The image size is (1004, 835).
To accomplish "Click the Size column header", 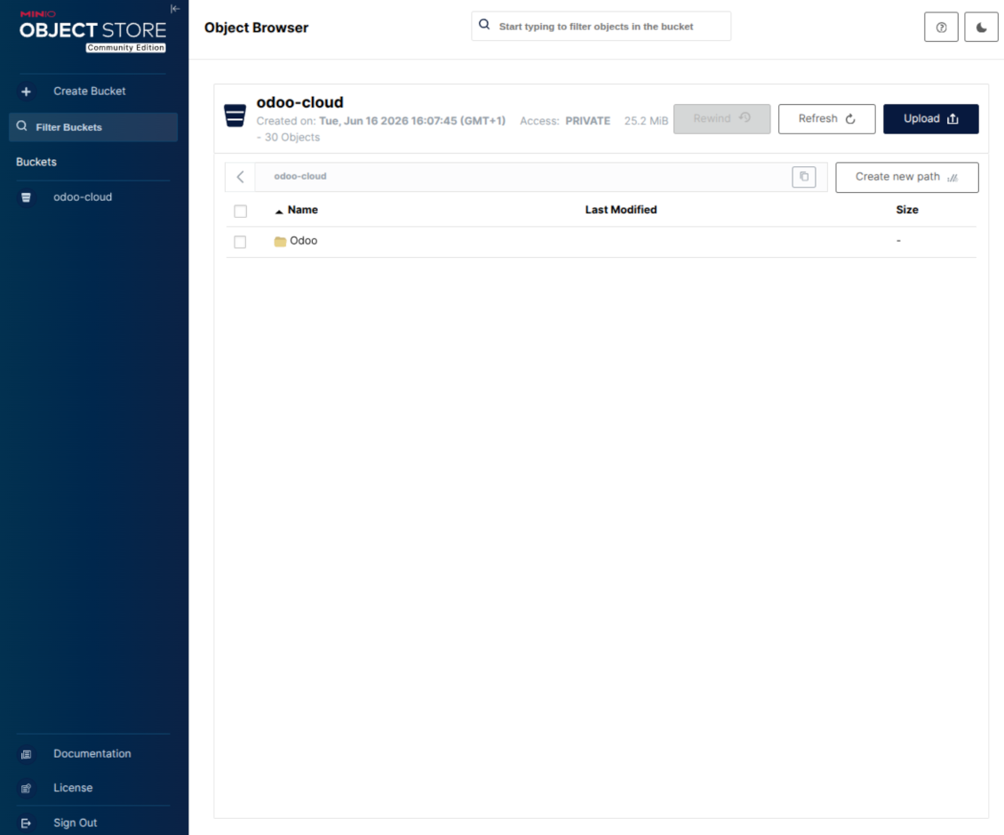I will (x=907, y=210).
